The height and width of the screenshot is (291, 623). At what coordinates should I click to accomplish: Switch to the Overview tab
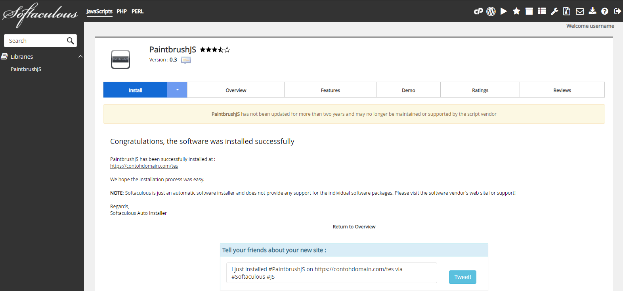(x=236, y=90)
